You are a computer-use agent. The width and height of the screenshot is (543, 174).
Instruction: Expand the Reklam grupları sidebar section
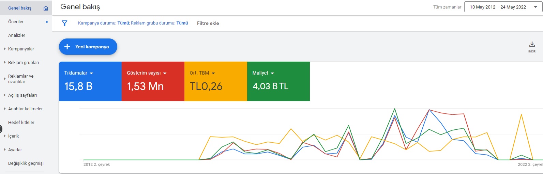[5, 62]
